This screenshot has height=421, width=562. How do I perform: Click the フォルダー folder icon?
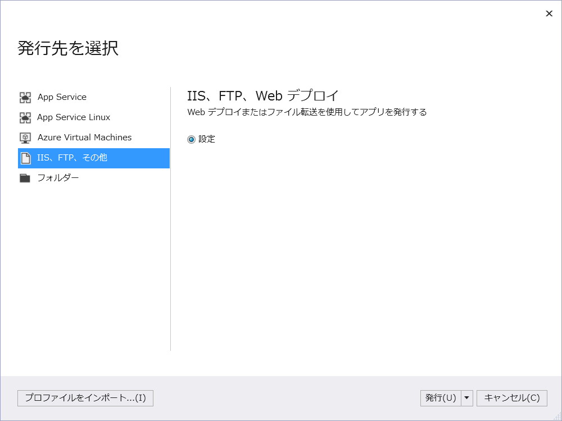[x=25, y=178]
